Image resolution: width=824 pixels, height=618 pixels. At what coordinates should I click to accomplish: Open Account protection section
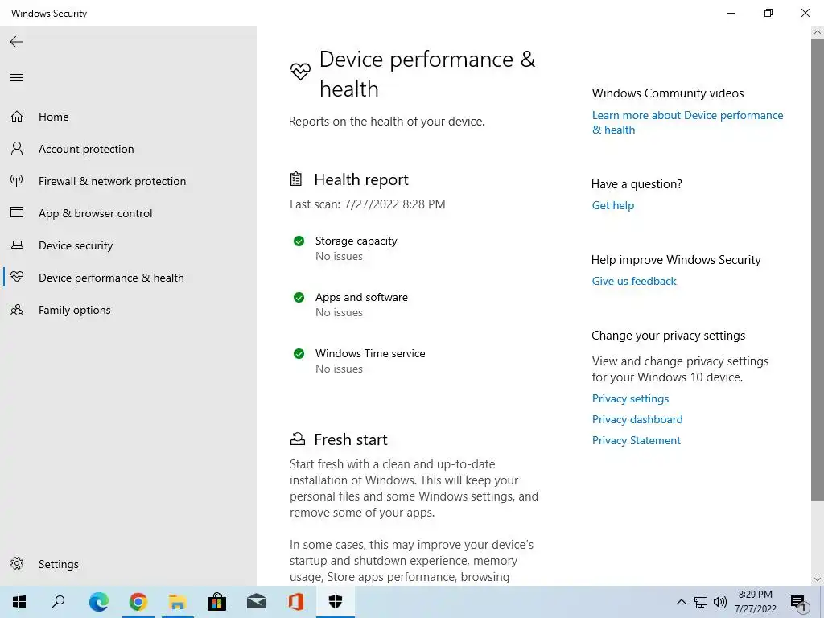pyautogui.click(x=86, y=149)
